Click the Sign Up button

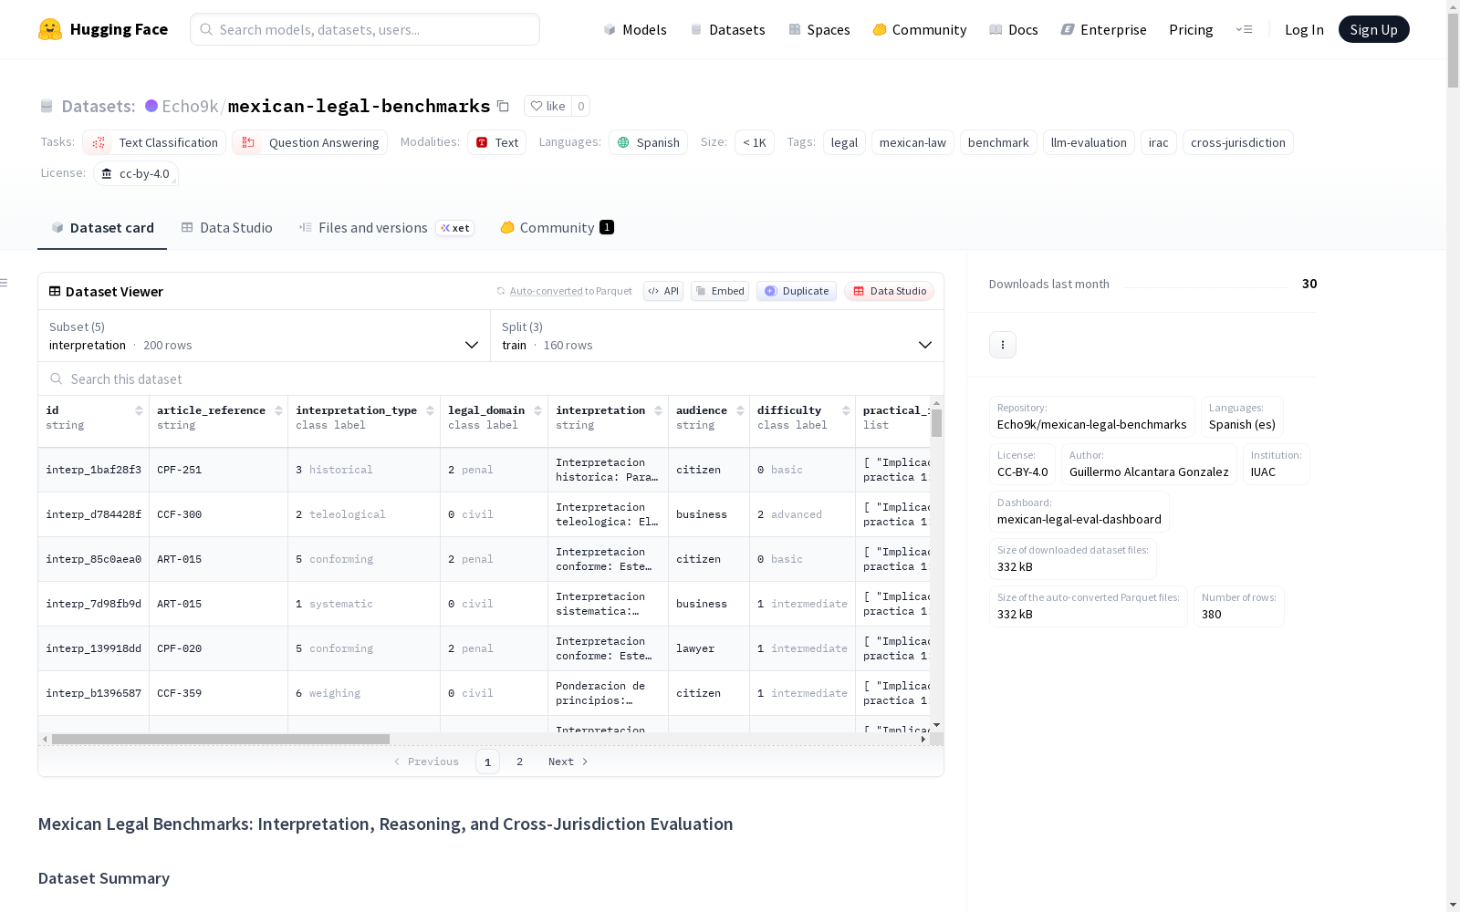(1373, 29)
